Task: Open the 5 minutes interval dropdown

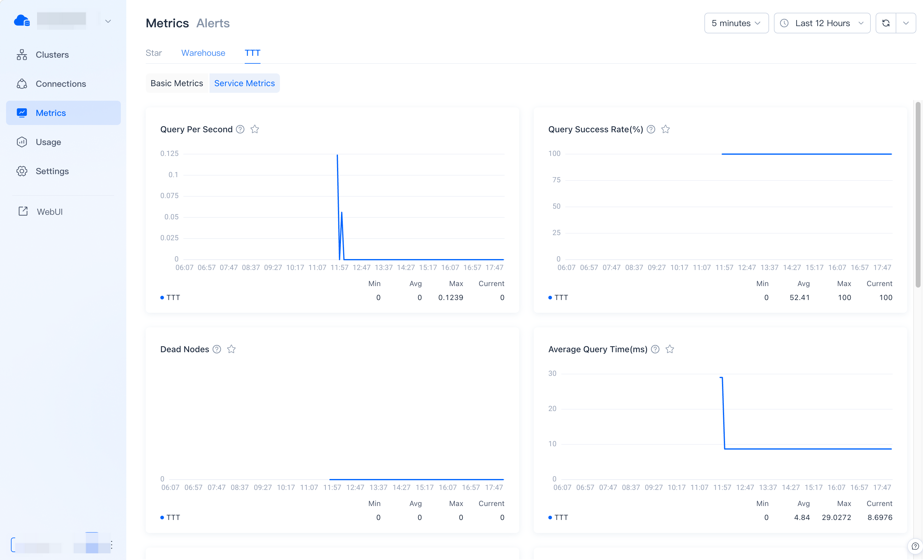Action: point(736,23)
